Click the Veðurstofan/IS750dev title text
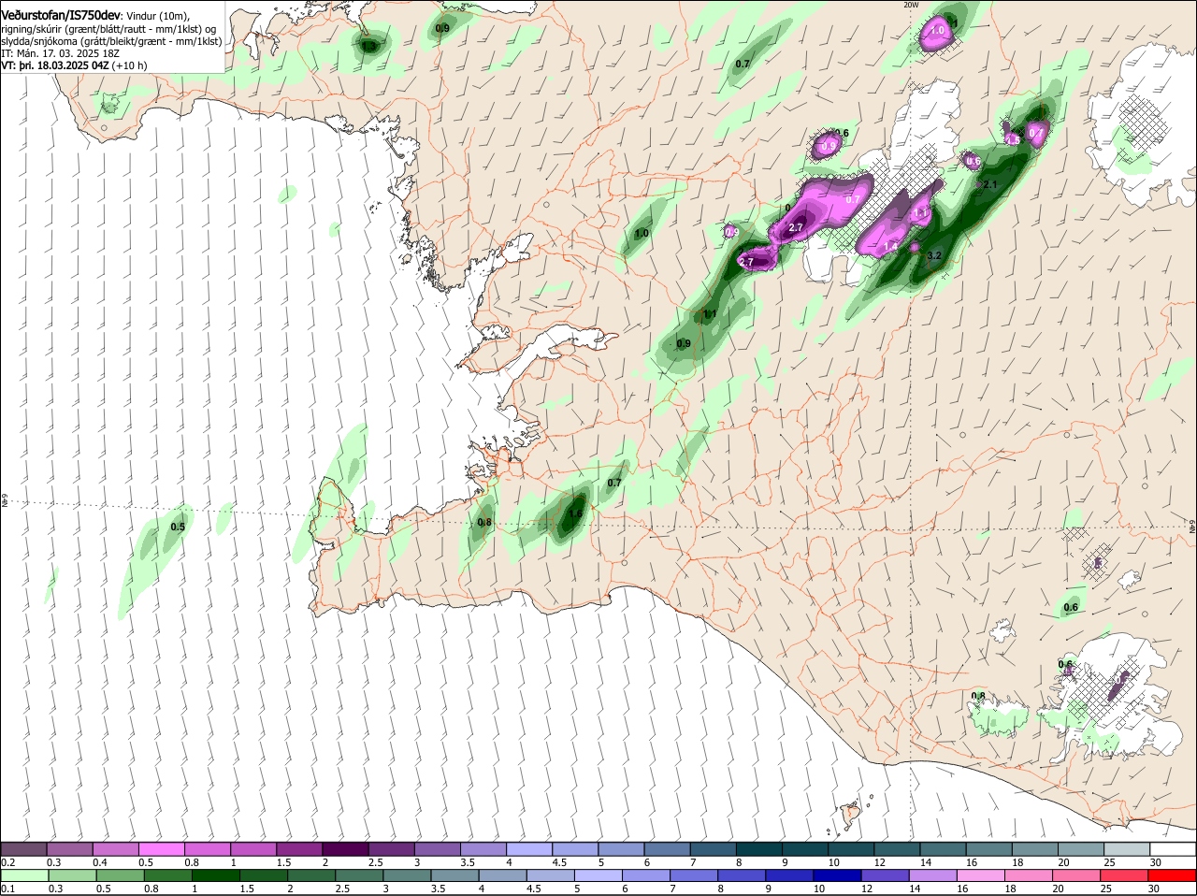The height and width of the screenshot is (896, 1197). point(62,15)
